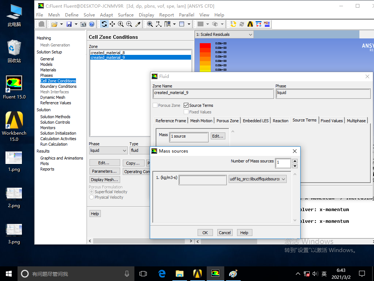
Task: Click the save floppy disk toolbar icon
Action: [x=69, y=24]
